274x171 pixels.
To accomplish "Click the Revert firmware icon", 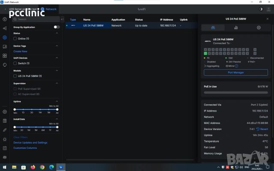I will (x=258, y=129).
